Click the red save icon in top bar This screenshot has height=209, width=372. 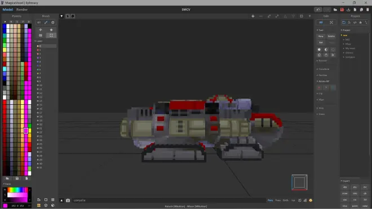click(342, 10)
